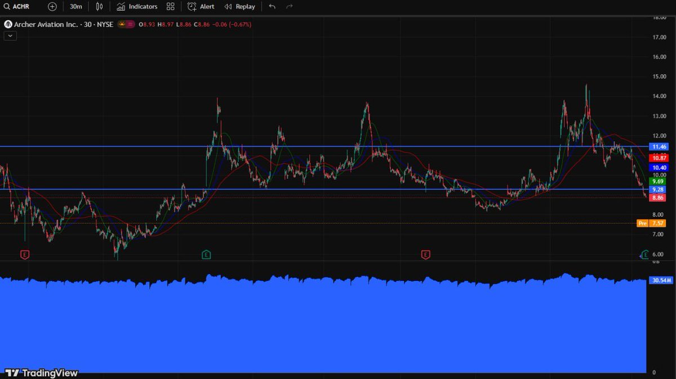The width and height of the screenshot is (676, 379).
Task: Open the Indicators panel
Action: coord(137,7)
